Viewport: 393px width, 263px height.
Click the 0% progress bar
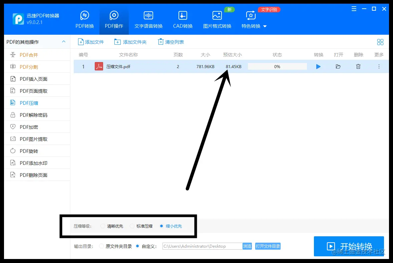277,66
